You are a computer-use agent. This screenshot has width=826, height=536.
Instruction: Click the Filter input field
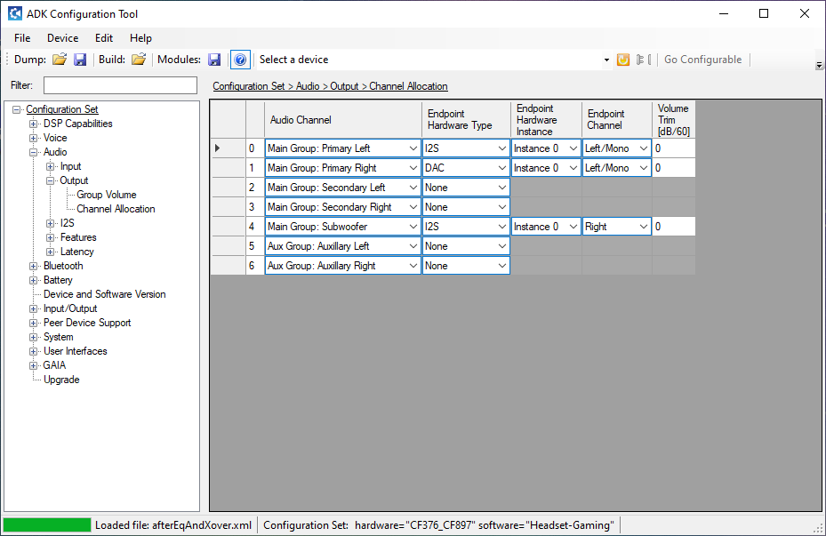coord(120,85)
